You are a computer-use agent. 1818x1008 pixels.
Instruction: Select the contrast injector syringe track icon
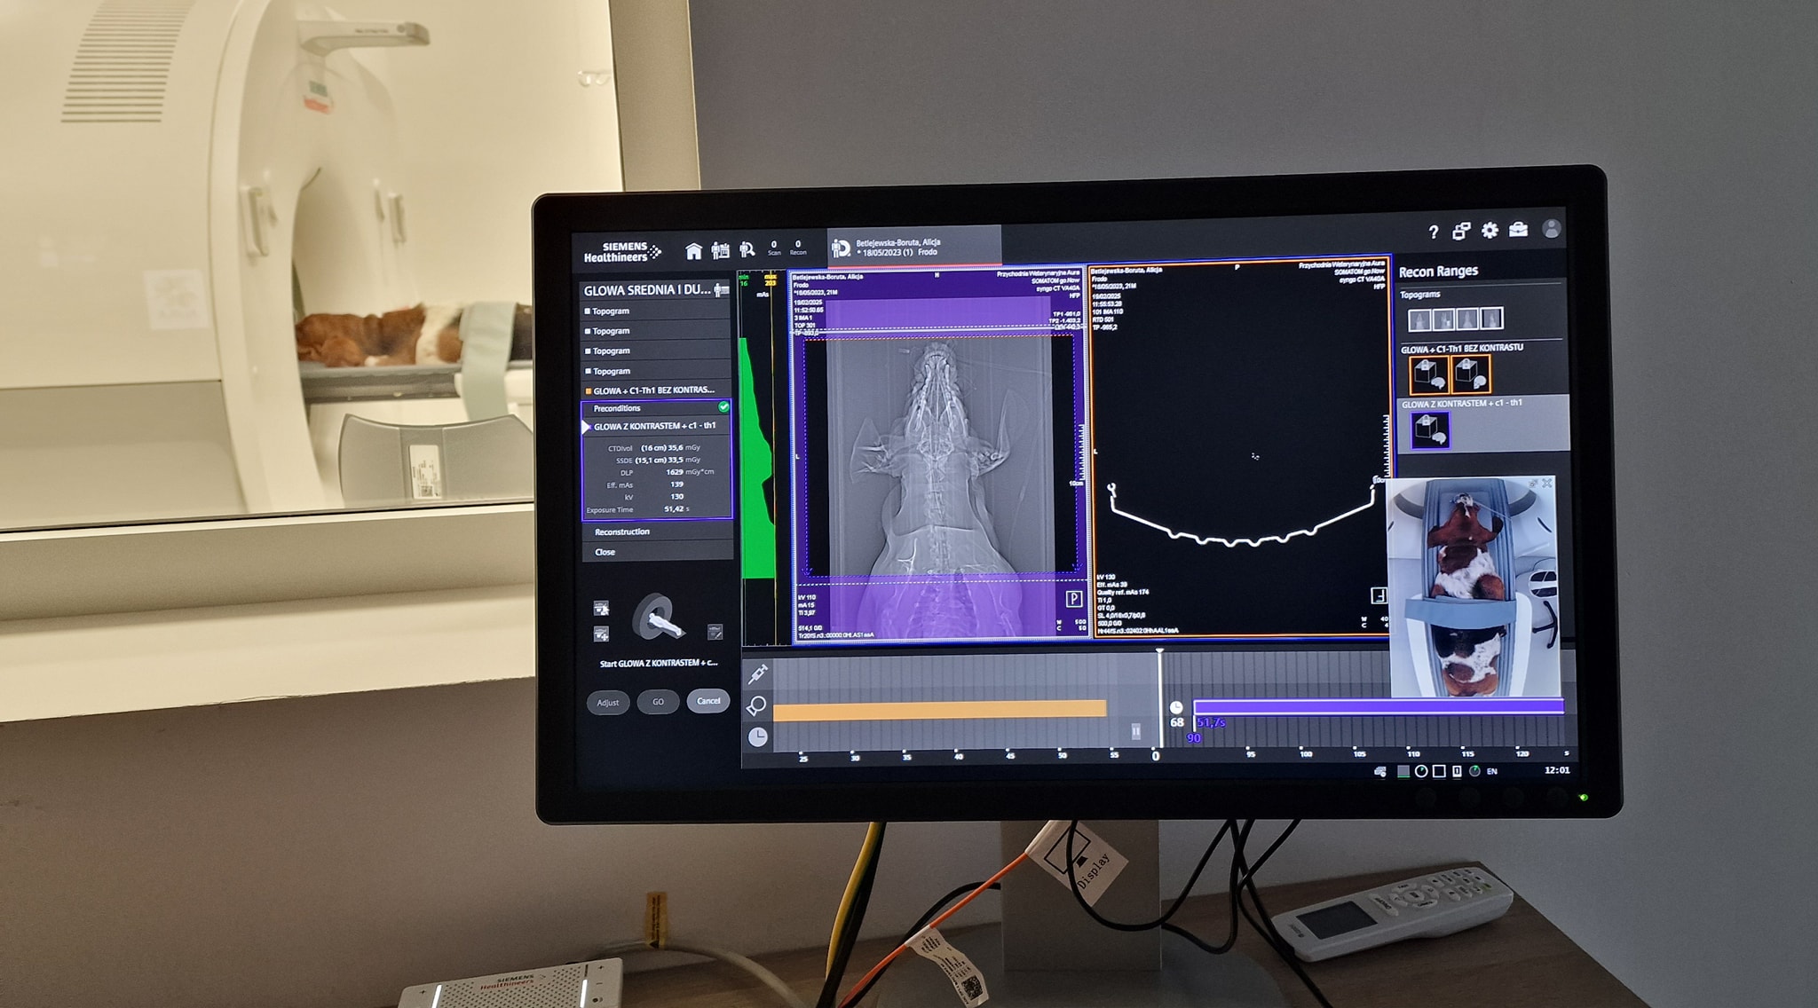757,675
